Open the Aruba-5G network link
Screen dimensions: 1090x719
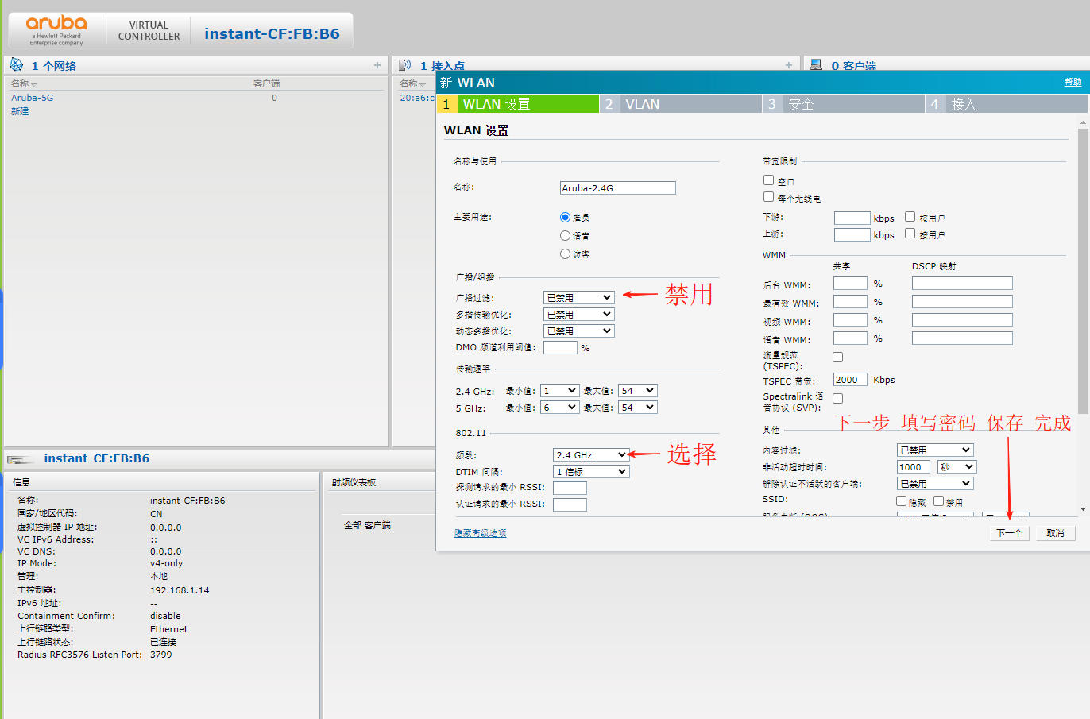point(32,98)
